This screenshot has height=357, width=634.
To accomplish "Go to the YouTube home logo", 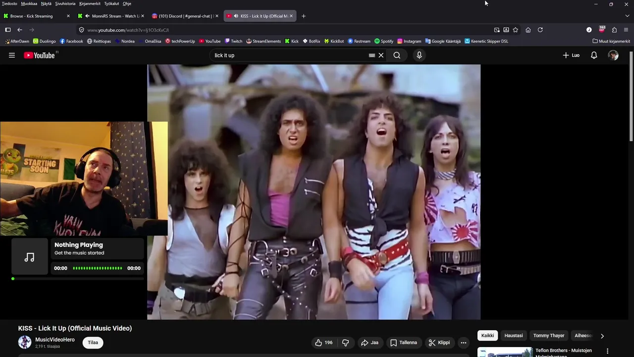I will tap(40, 55).
